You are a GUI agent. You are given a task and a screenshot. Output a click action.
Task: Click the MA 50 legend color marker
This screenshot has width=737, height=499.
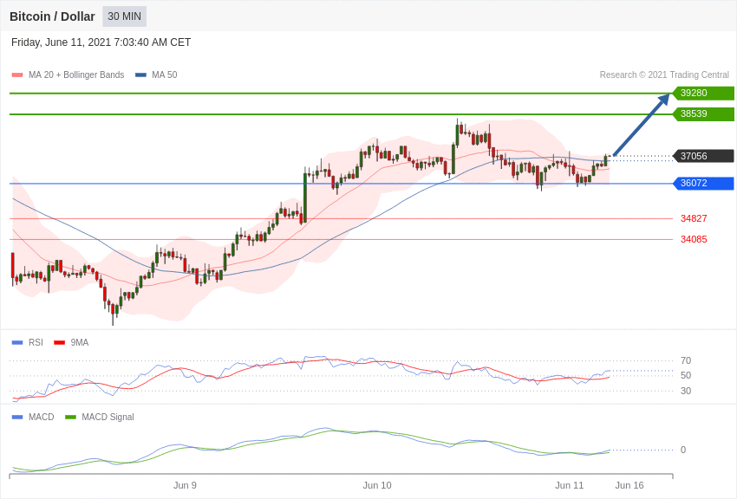140,75
